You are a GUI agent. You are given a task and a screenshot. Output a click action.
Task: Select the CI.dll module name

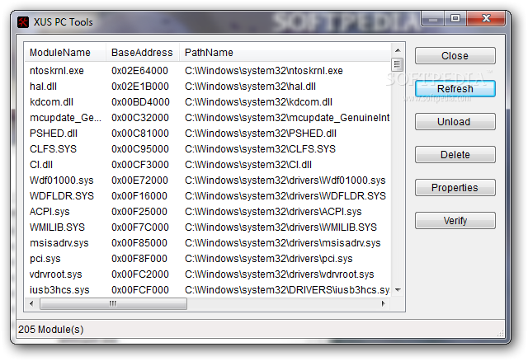tap(41, 165)
